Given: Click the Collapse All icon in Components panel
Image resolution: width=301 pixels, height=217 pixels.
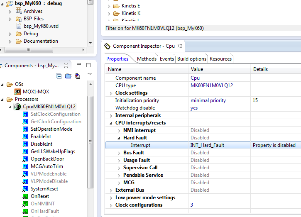Looking at the screenshot, I should (59, 76).
